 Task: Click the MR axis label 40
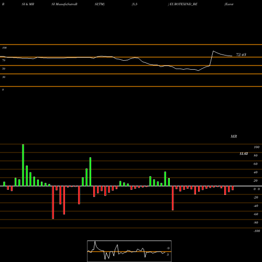pyautogui.click(x=256, y=172)
